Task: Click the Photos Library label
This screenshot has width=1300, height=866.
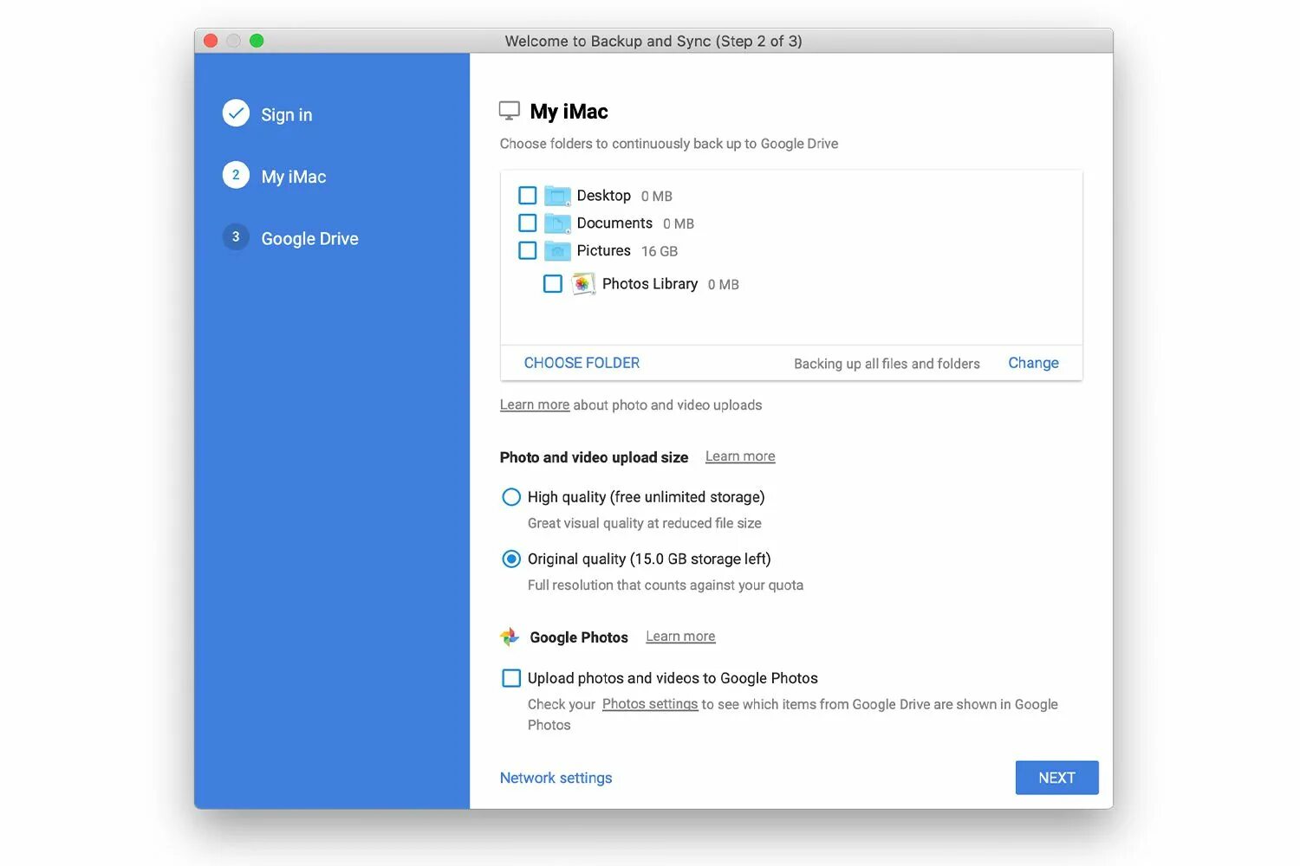Action: pos(650,284)
